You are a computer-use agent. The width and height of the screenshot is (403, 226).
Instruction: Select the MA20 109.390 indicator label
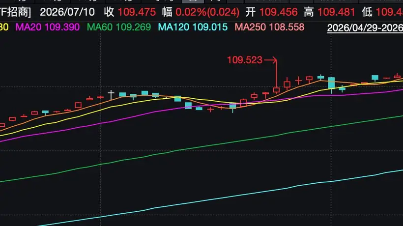coord(48,27)
